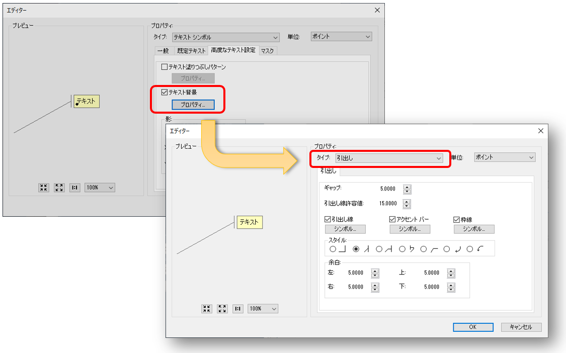Click 引出し線許容値 stepper arrows
Viewport: 566px width, 353px height.
pyautogui.click(x=407, y=204)
